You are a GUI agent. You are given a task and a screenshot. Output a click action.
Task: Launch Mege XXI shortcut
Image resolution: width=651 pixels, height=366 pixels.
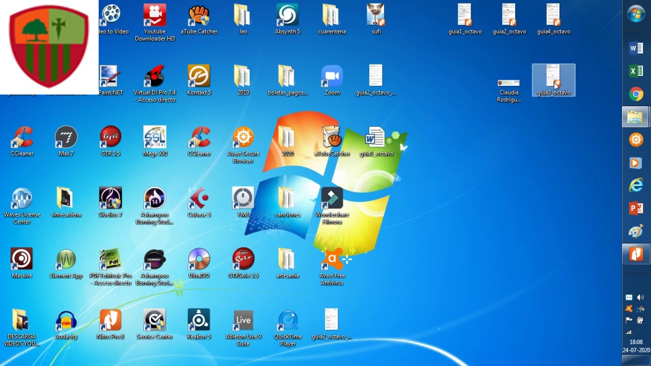[155, 141]
